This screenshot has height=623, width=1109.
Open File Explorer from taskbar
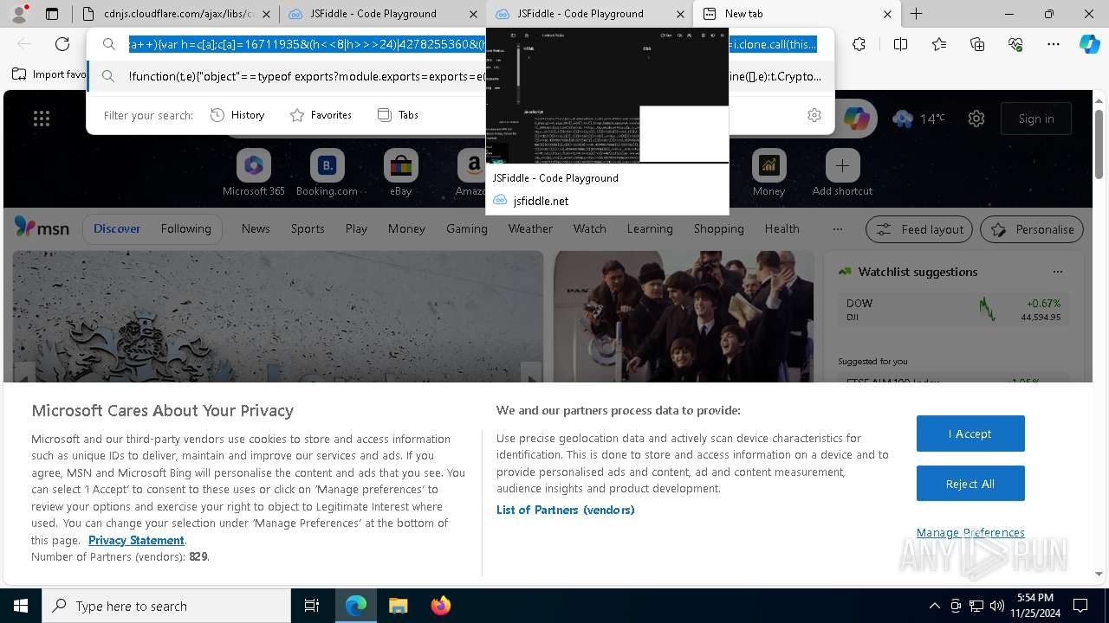[398, 606]
